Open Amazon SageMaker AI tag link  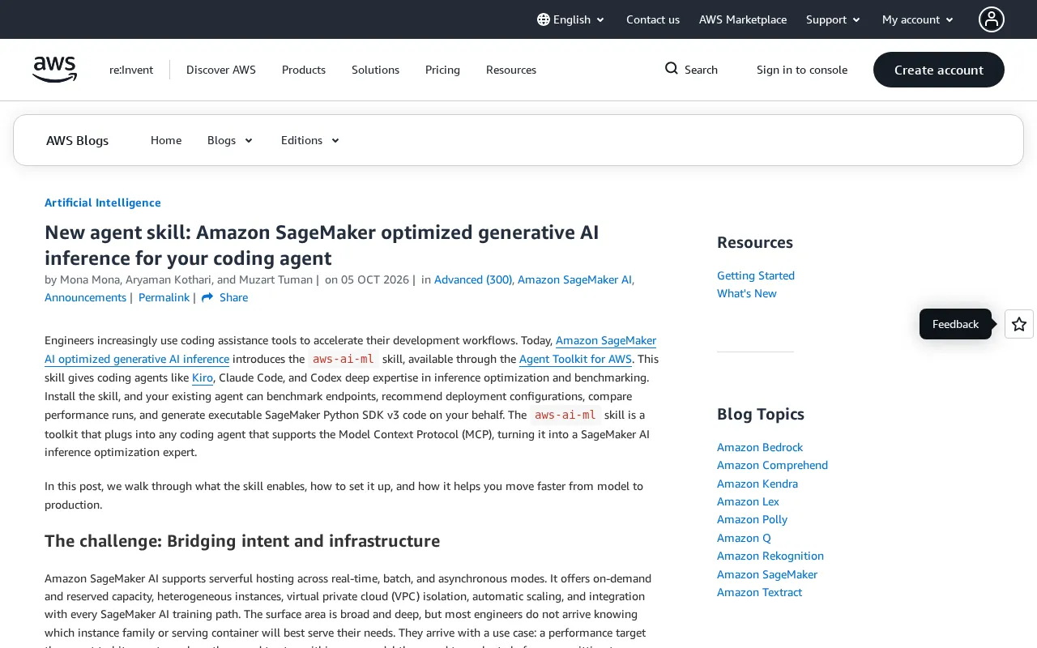574,279
